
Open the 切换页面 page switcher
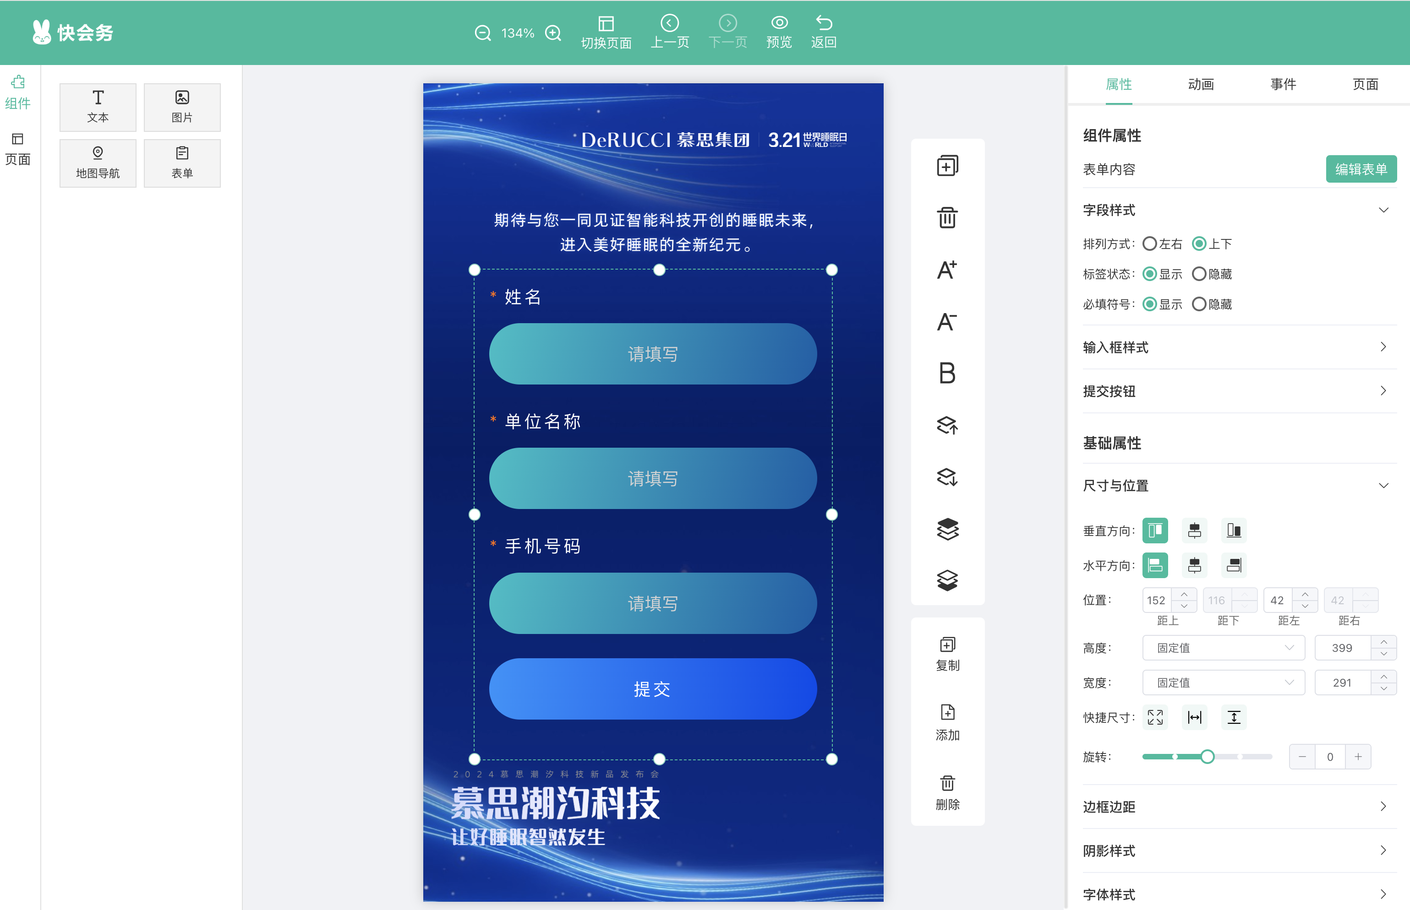606,32
